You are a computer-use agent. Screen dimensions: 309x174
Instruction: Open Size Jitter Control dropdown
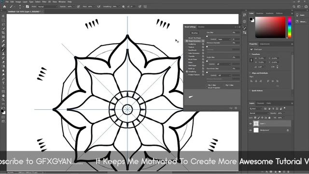[x=224, y=40]
